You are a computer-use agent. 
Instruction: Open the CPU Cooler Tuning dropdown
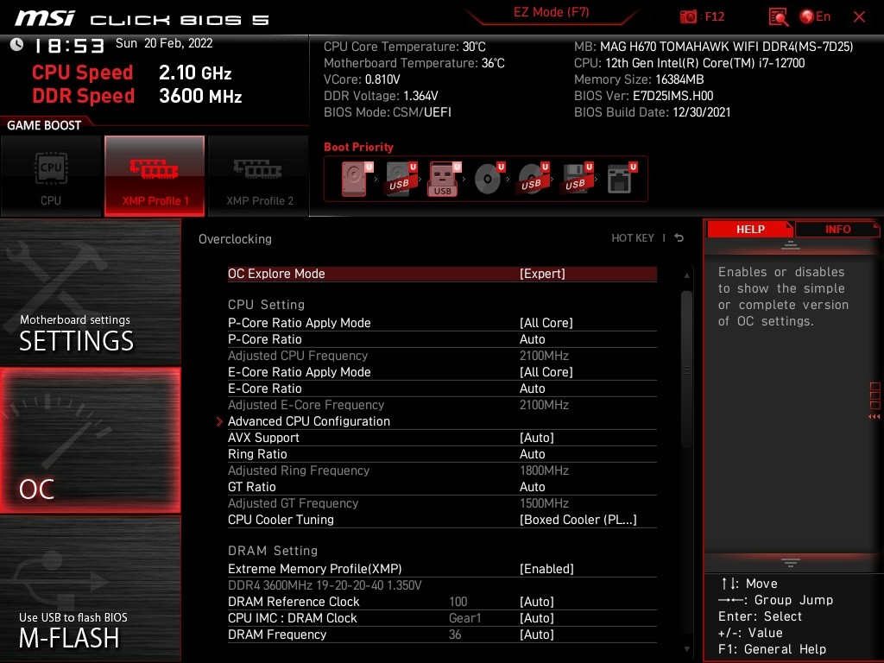(578, 520)
